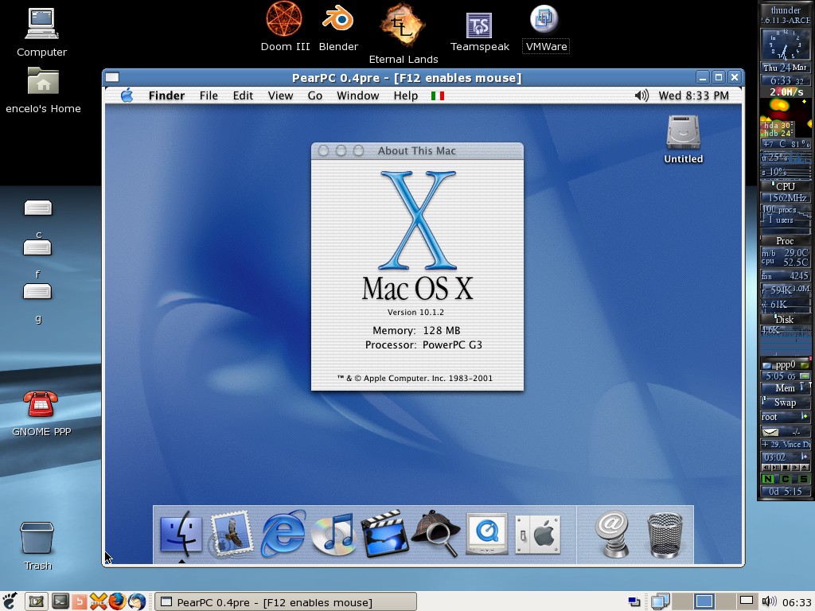Screen dimensions: 815x611
Task: Switch to the highlighted workspace cell
Action: click(704, 601)
